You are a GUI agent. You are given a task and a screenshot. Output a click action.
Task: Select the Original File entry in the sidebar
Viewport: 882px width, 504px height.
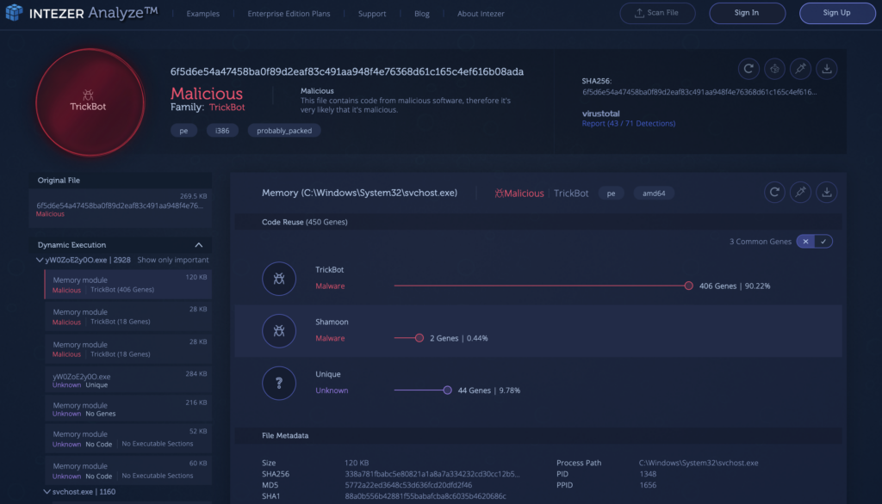pyautogui.click(x=121, y=208)
